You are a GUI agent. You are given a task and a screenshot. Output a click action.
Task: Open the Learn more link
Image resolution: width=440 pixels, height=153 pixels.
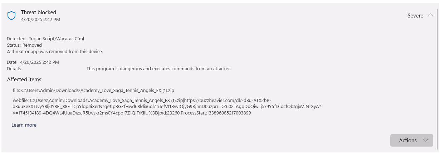click(24, 125)
